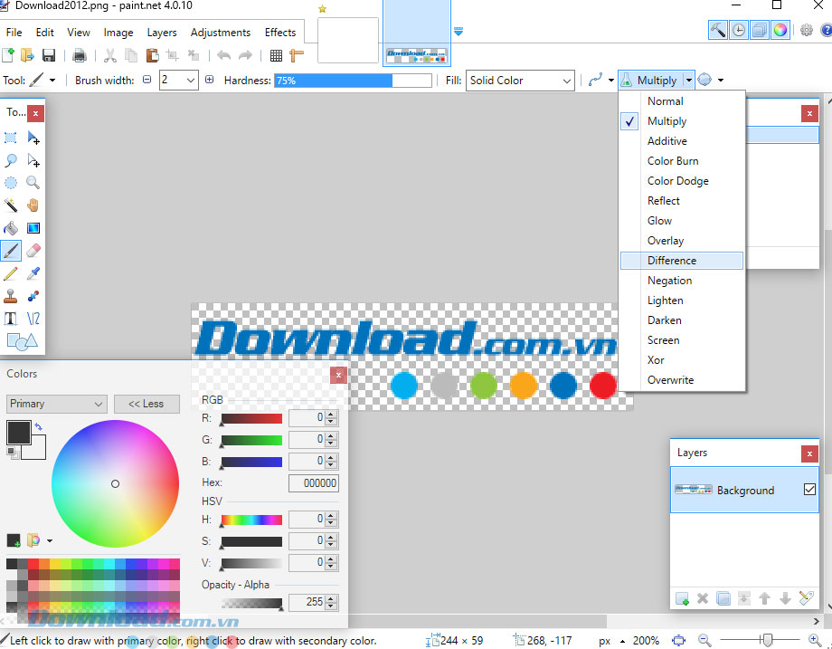This screenshot has width=832, height=649.
Task: Select the Ellipse Select tool
Action: 11,183
